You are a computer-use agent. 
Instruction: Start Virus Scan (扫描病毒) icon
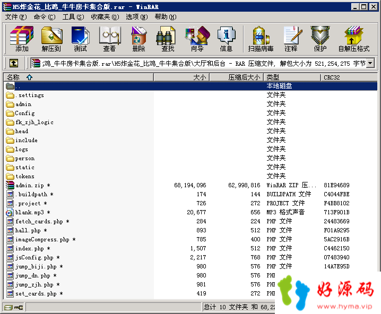tap(261, 39)
